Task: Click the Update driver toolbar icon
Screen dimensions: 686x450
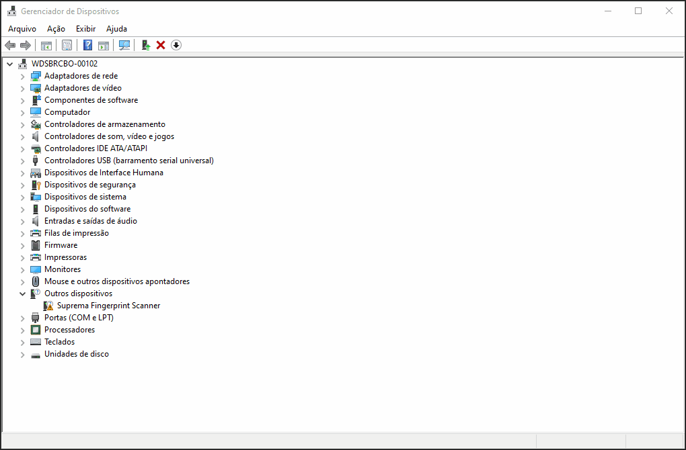Action: pos(145,45)
